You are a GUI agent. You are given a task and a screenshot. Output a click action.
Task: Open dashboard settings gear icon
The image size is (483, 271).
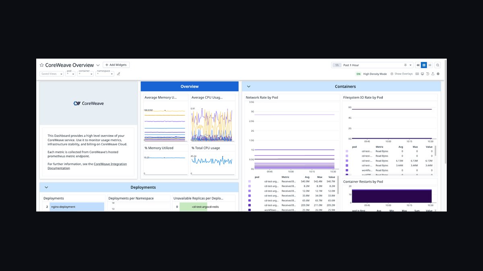pos(438,74)
